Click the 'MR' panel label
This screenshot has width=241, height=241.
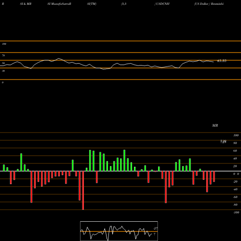pos(215,125)
